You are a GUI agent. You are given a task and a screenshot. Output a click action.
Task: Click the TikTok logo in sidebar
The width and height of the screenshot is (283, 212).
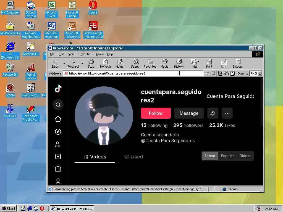pyautogui.click(x=58, y=89)
